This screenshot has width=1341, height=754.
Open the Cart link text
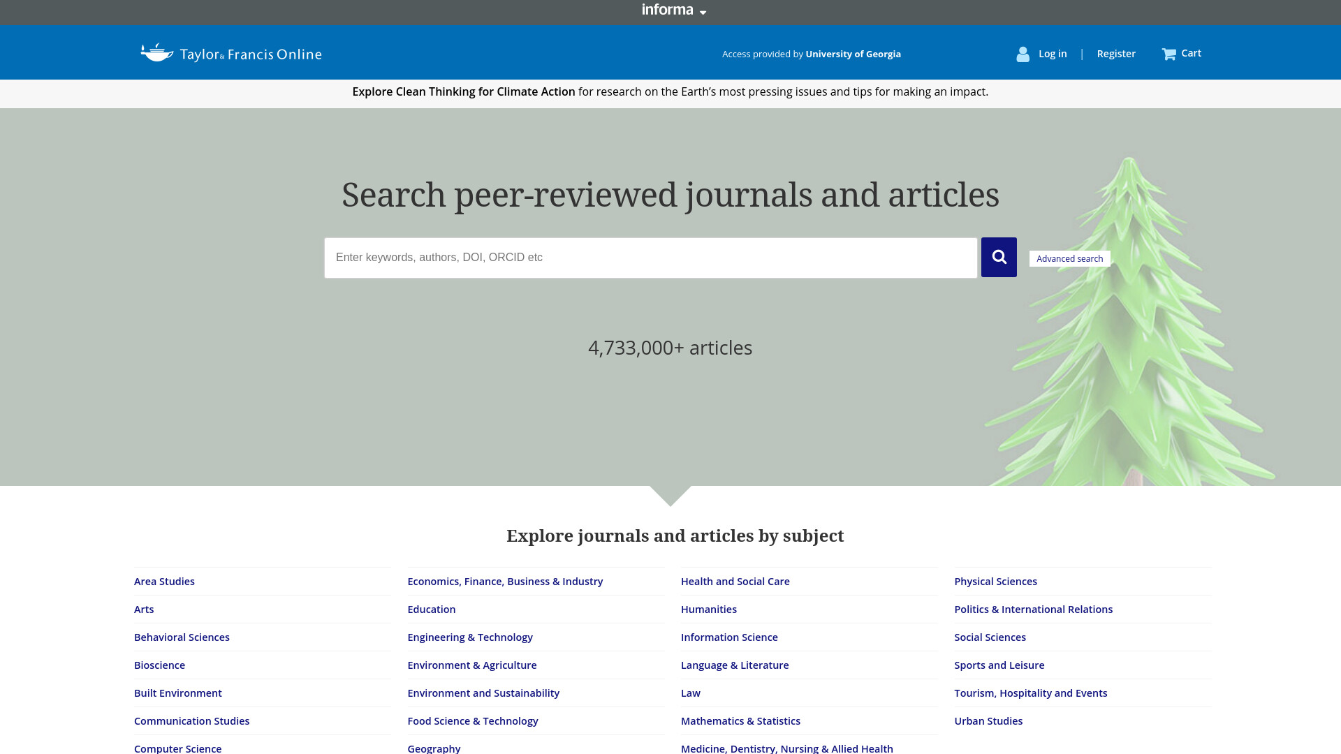(1191, 53)
